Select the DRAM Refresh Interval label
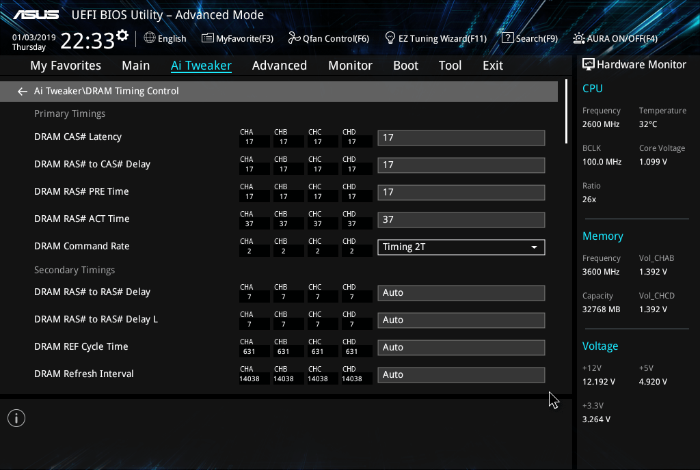700x470 pixels. pos(84,374)
